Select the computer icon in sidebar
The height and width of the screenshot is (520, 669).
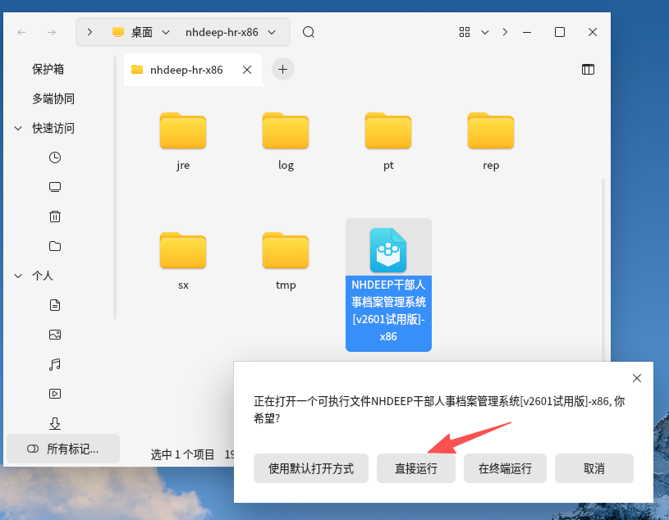[x=55, y=186]
